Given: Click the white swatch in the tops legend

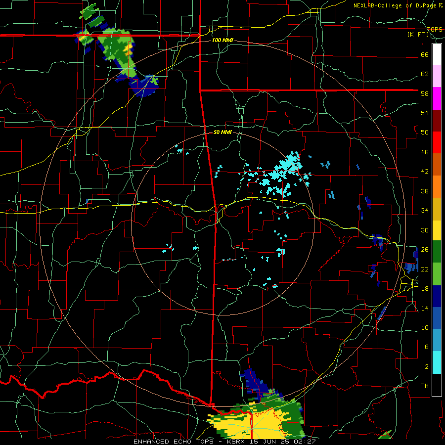Looking at the screenshot, I should (x=437, y=54).
